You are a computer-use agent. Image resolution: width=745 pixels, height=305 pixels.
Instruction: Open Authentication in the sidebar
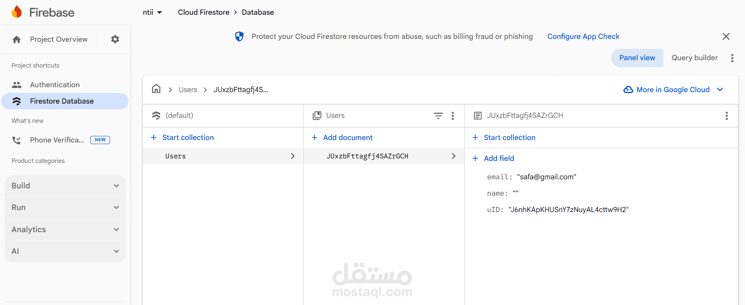click(55, 85)
